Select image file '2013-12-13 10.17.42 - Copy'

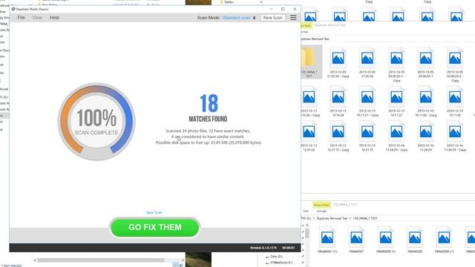[425, 102]
